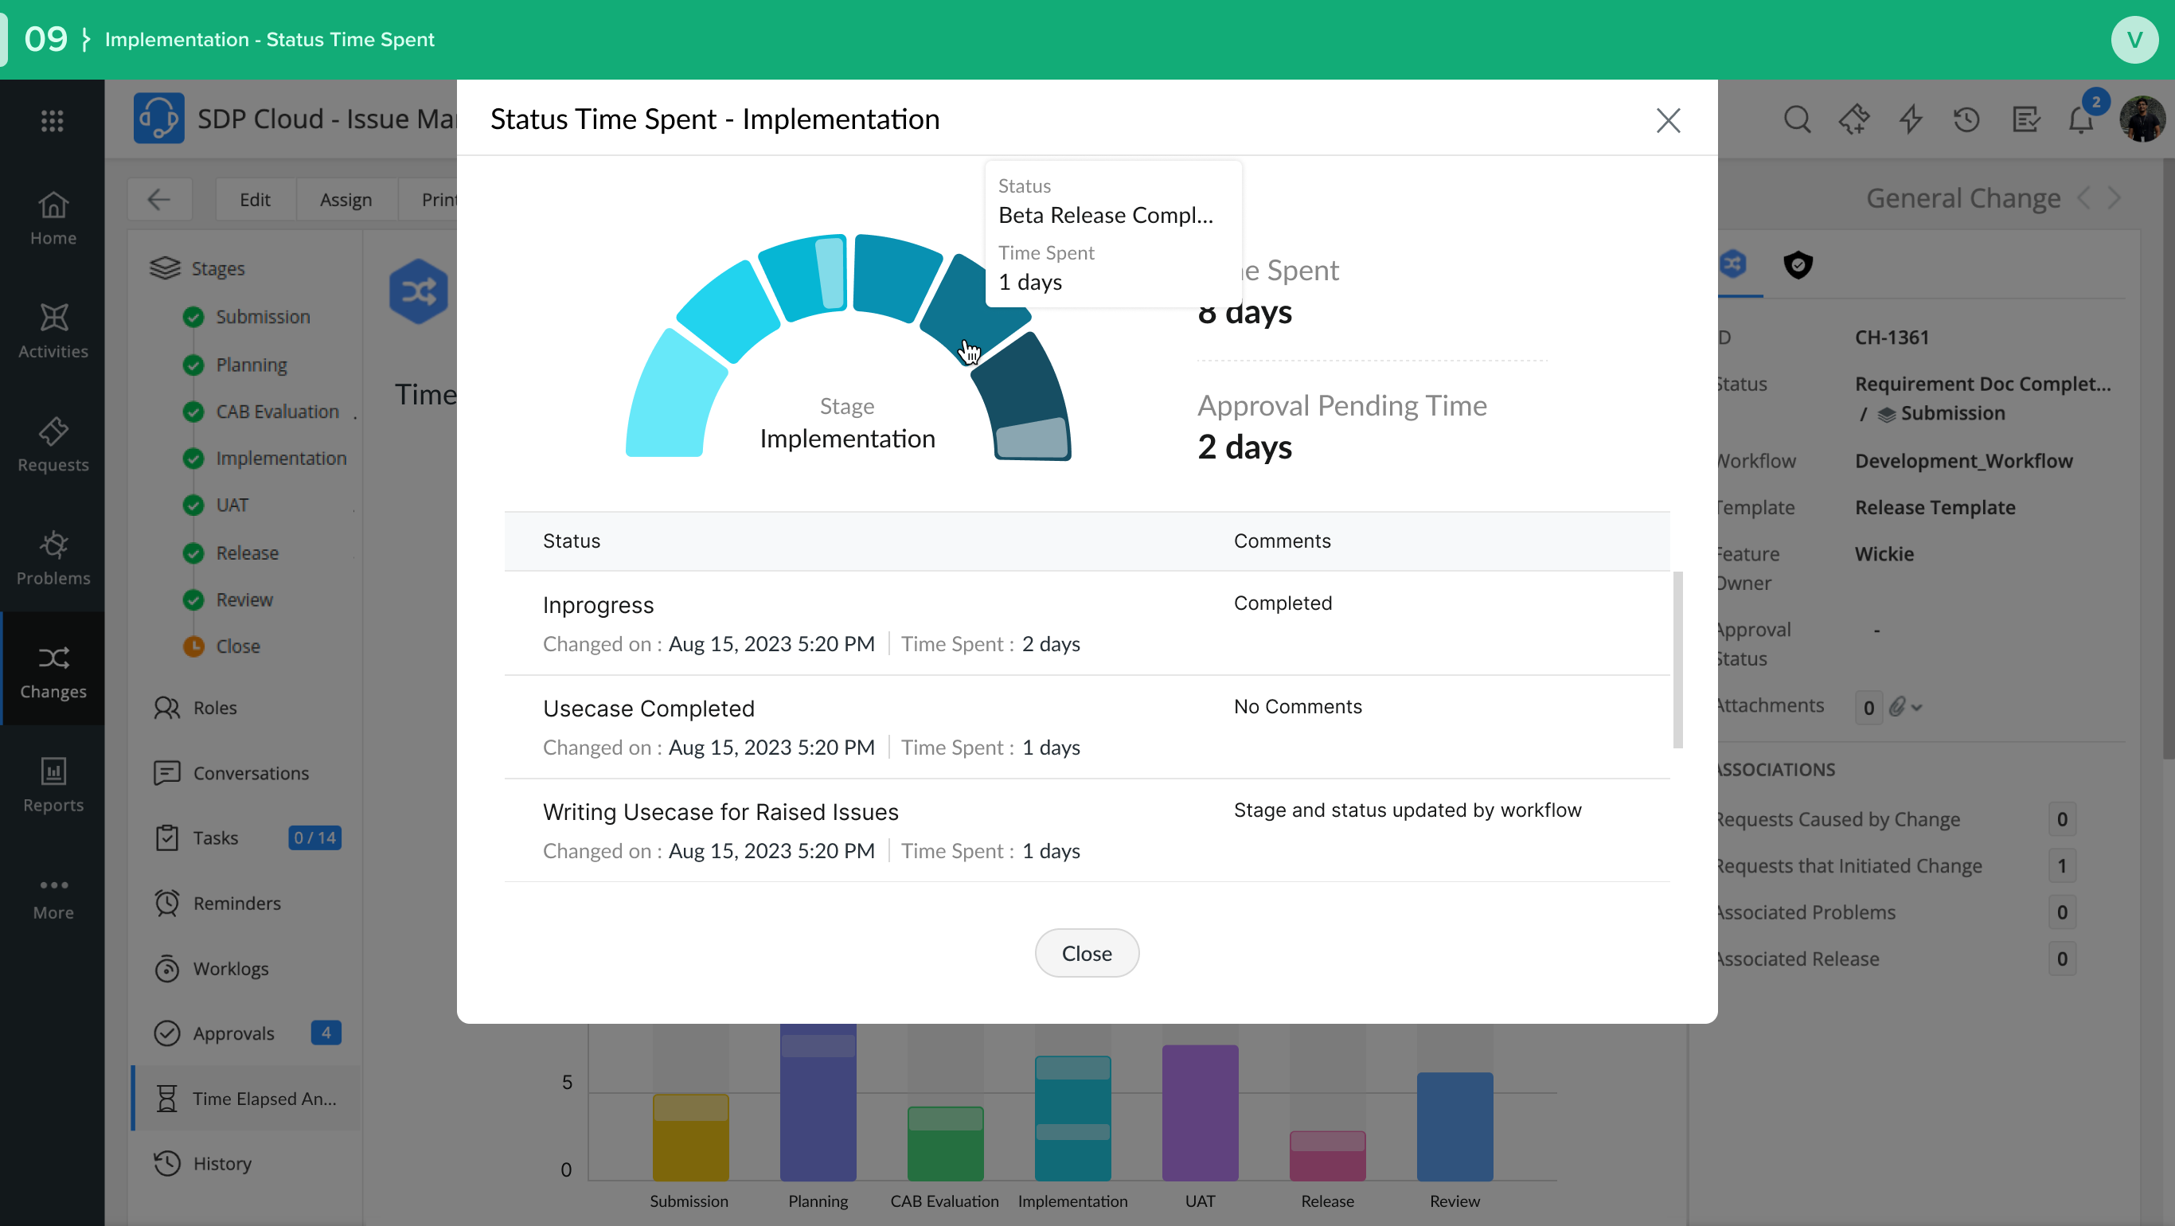The image size is (2175, 1226).
Task: Open the lightning quick actions icon
Action: point(1910,119)
